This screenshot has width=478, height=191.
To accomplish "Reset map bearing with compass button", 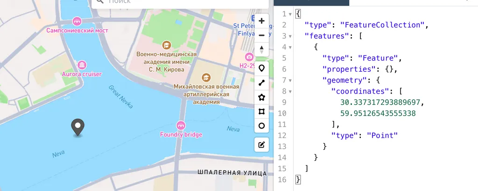I will point(261,49).
